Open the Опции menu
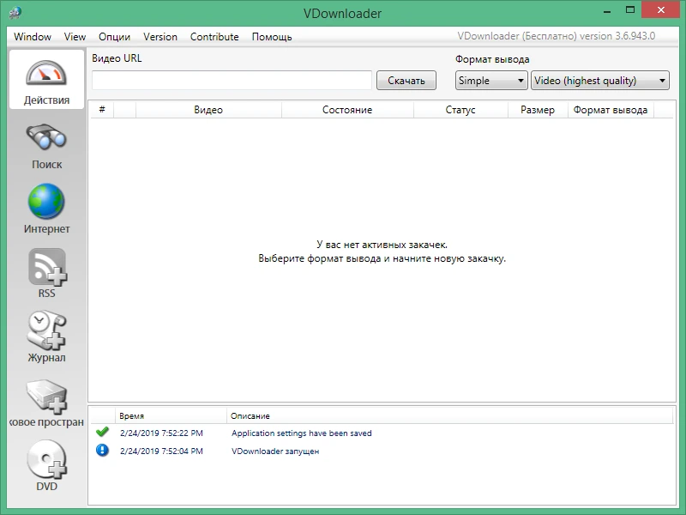This screenshot has height=515, width=686. click(x=114, y=37)
